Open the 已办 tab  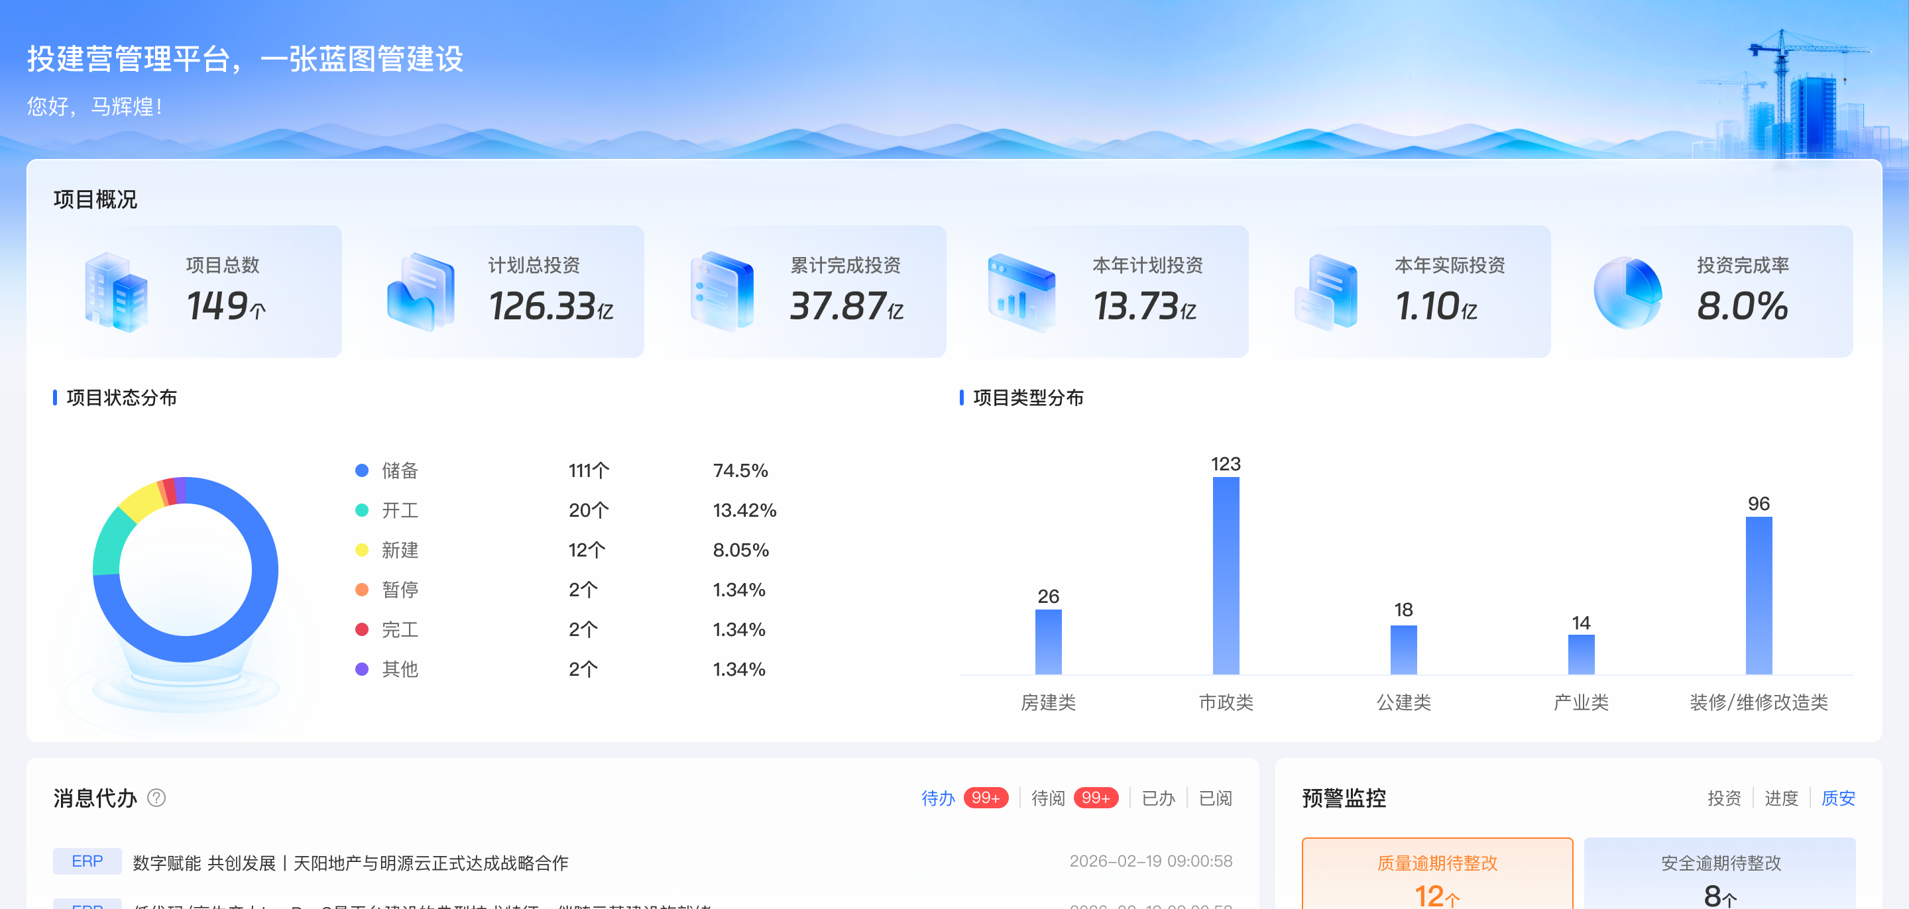[1158, 798]
